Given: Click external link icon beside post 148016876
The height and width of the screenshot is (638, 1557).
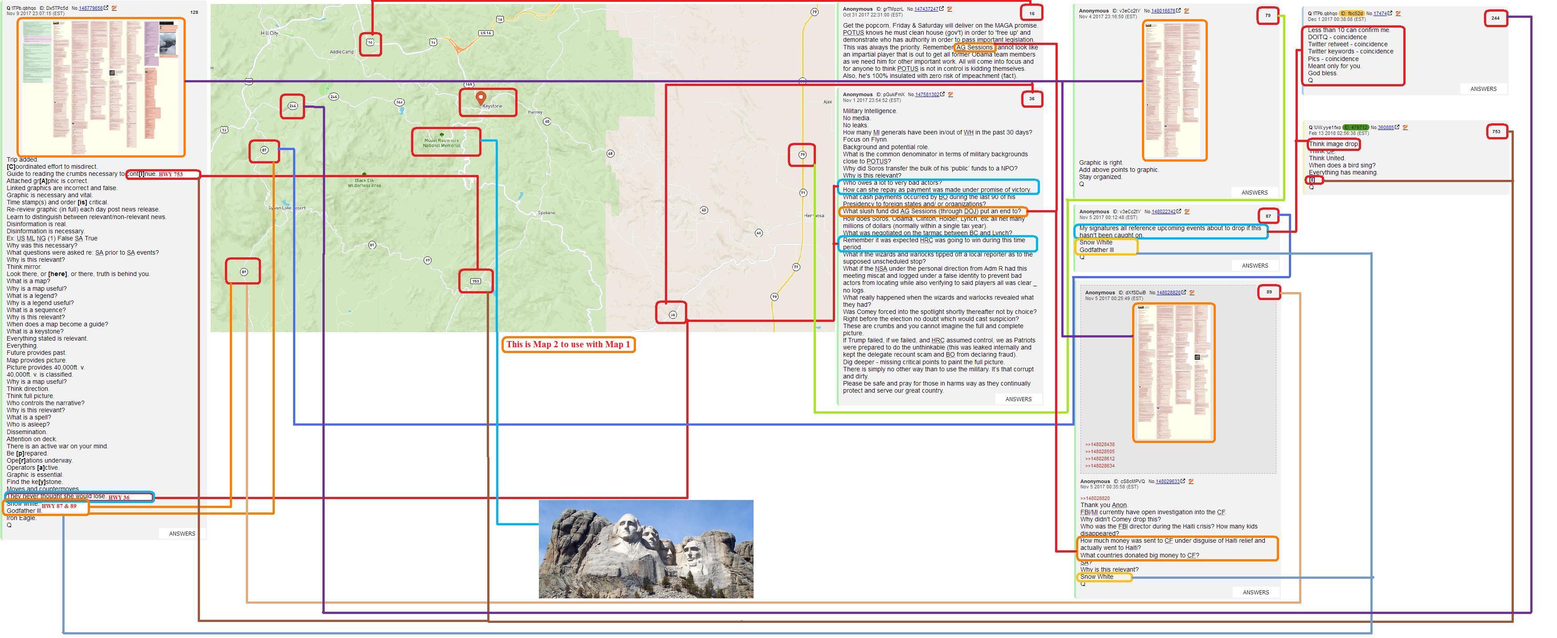Looking at the screenshot, I should tap(1178, 11).
